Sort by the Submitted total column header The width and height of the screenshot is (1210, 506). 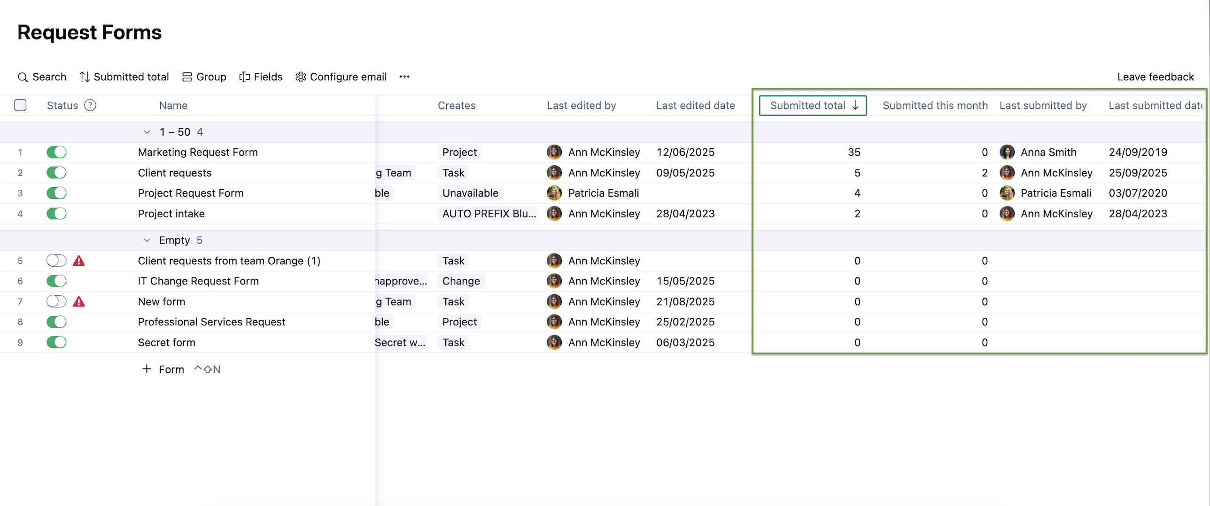(813, 105)
